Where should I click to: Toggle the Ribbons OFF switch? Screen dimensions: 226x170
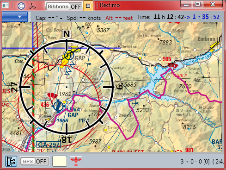pos(64,6)
